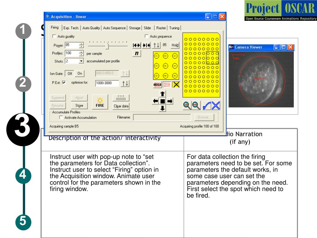Click the Store button
Screen dimensions: 317x238
tap(79, 106)
